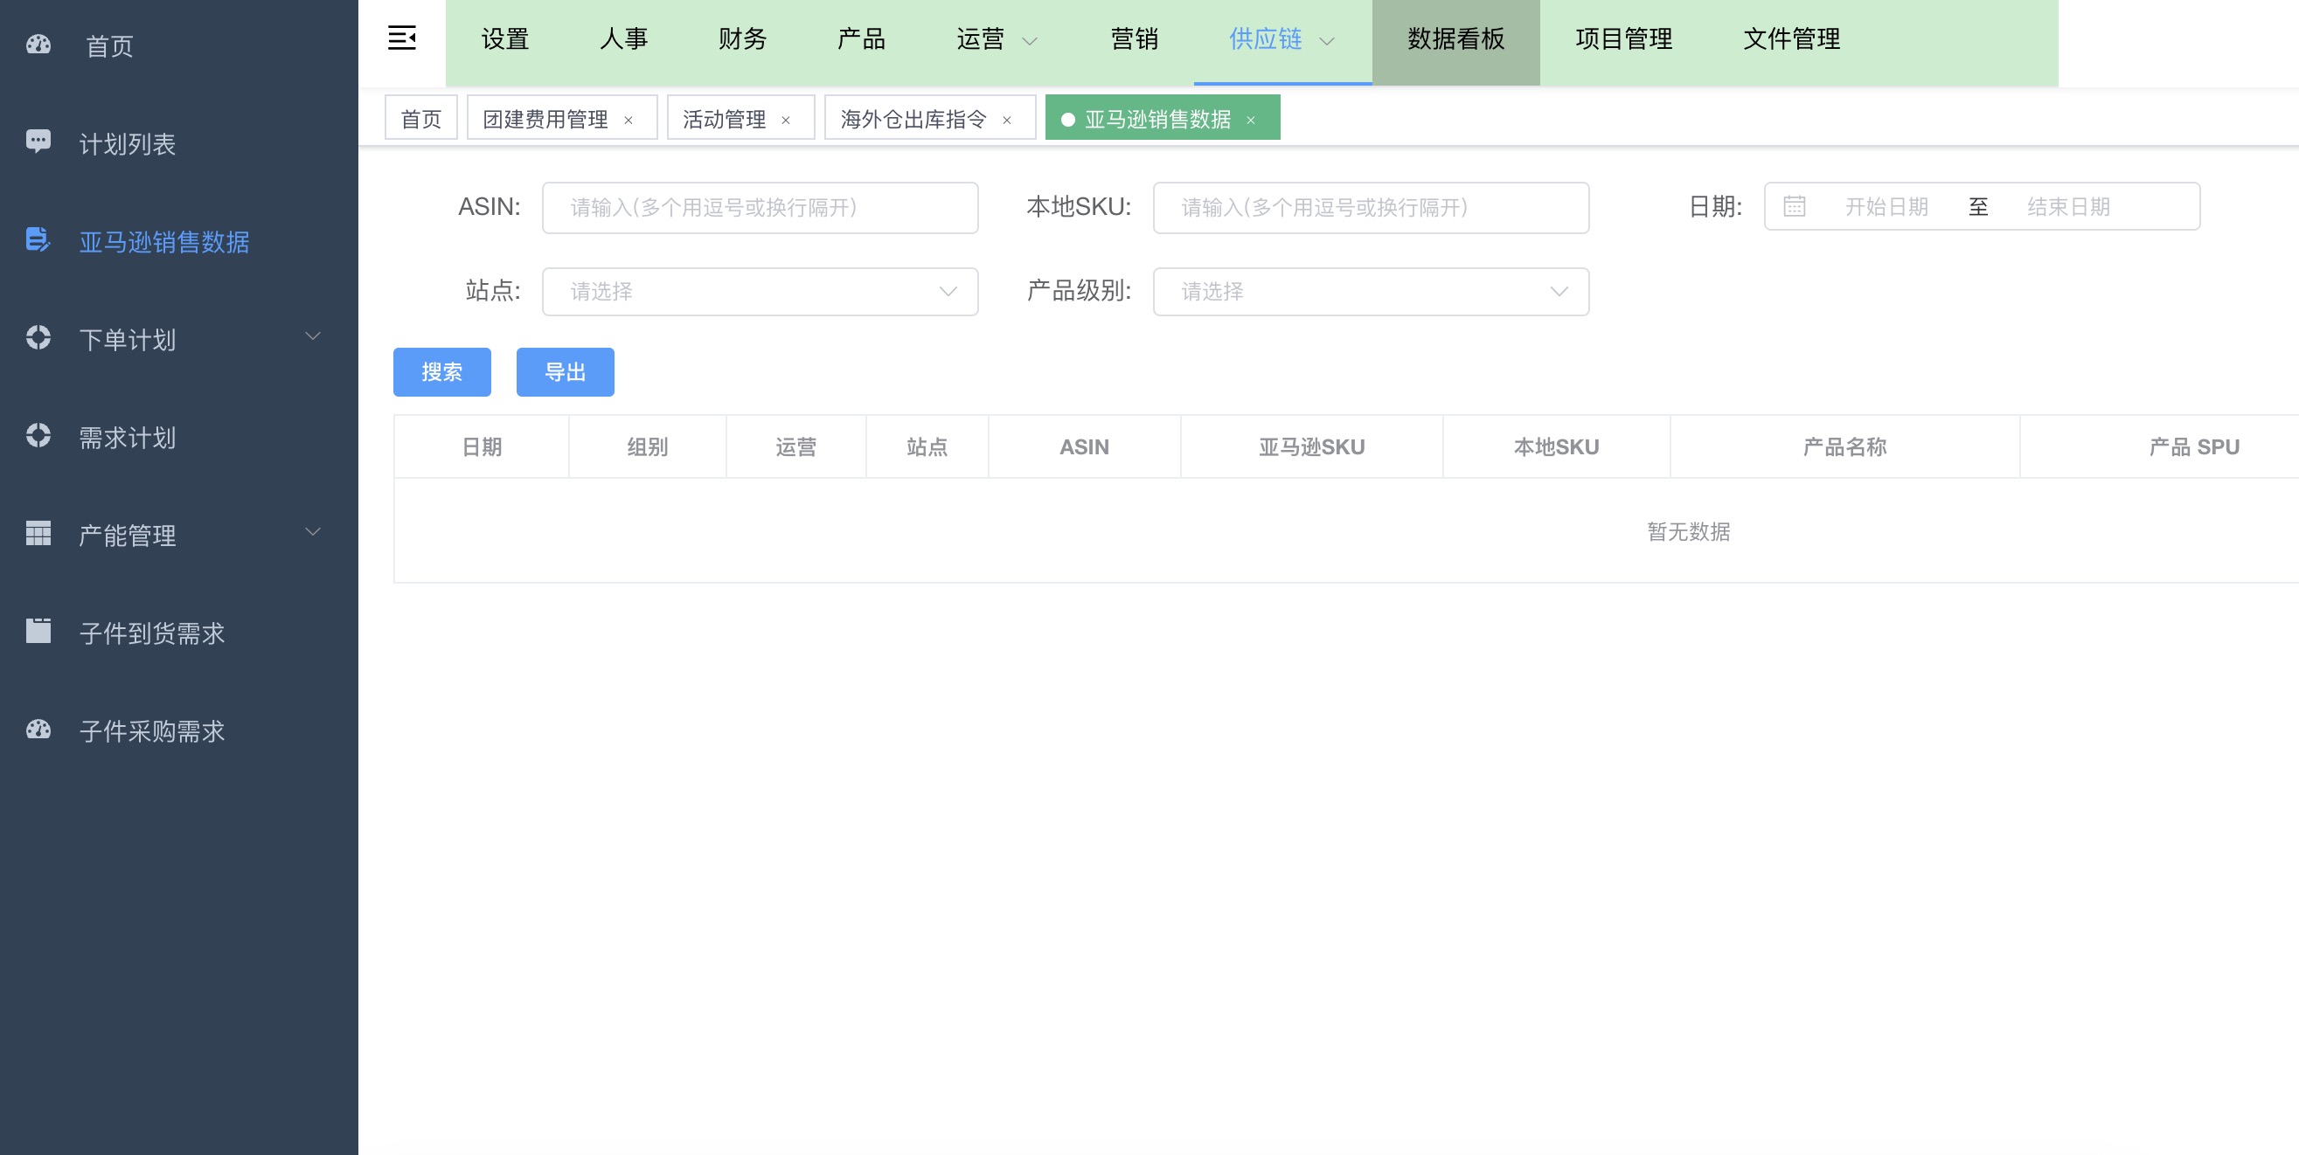
Task: Click the 产品名称 column header
Action: coord(1844,446)
